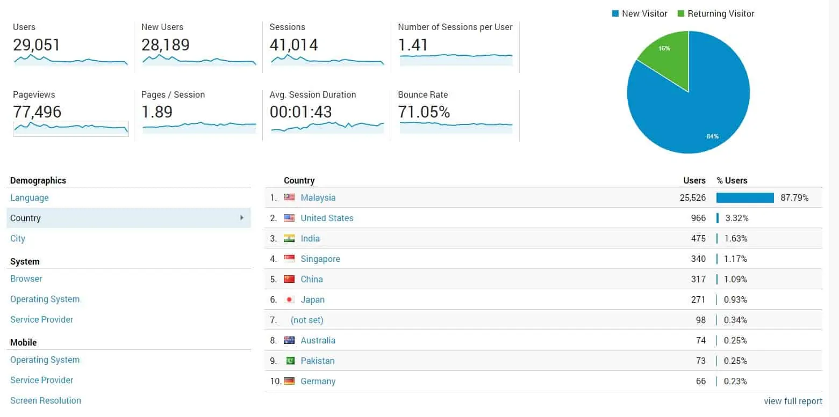Image resolution: width=839 pixels, height=417 pixels.
Task: Click the Pageviews value 77,496
Action: pos(37,112)
